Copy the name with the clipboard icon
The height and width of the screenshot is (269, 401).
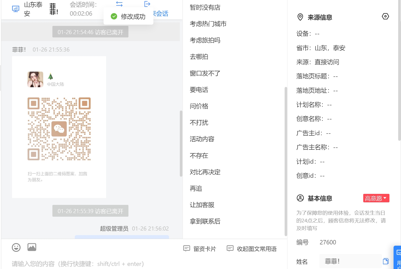pyautogui.click(x=386, y=261)
